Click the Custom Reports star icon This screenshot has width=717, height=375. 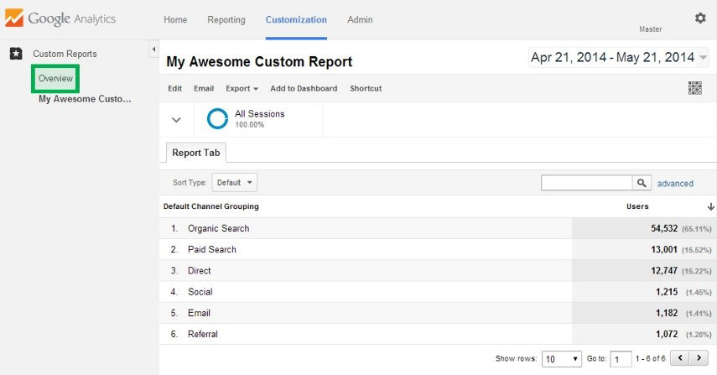[16, 54]
